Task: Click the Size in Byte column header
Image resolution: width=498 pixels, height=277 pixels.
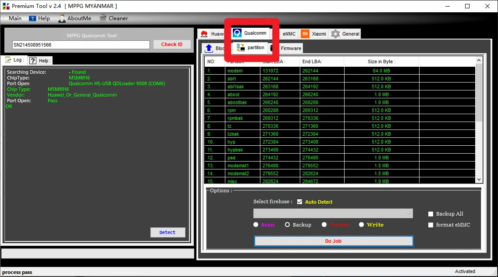Action: [x=381, y=61]
